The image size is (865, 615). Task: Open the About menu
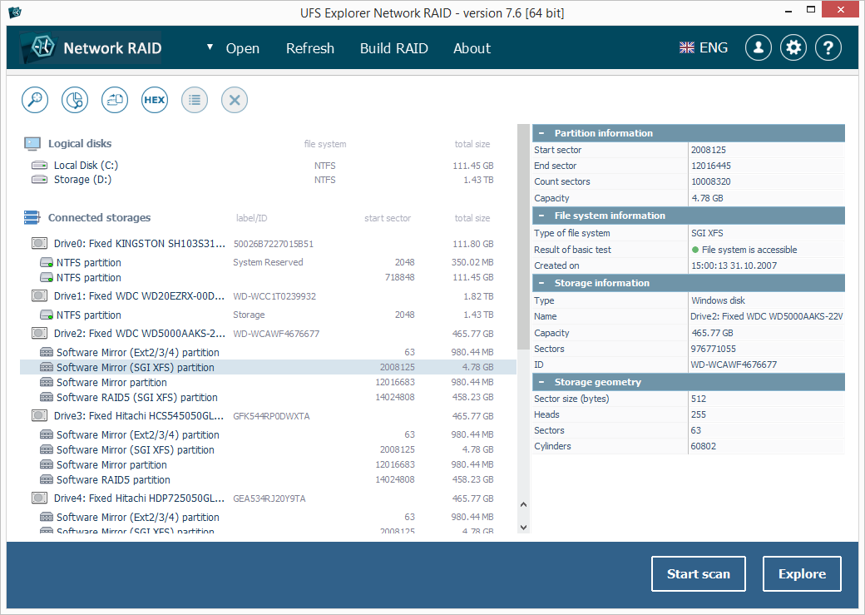(x=472, y=48)
